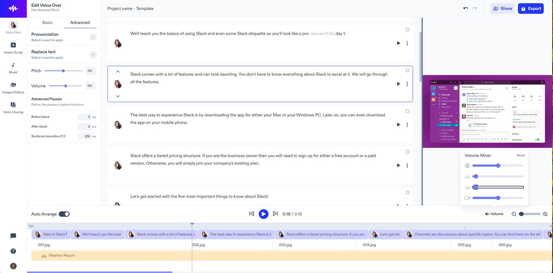This screenshot has width=553, height=273.
Task: Open more options for 'We'll teach you' block
Action: coord(407,43)
